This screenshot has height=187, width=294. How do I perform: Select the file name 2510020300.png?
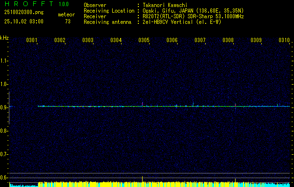[24, 13]
